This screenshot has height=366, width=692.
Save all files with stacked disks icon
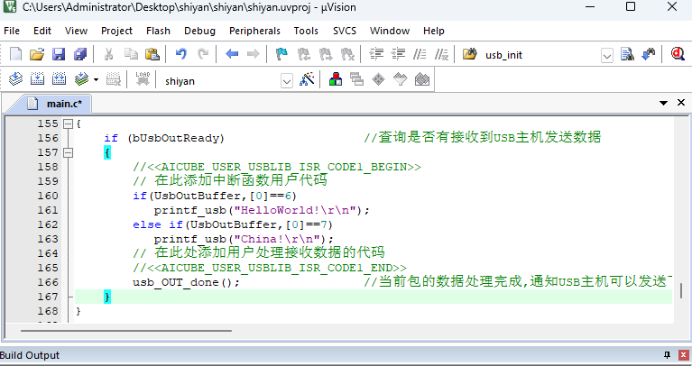coord(80,54)
